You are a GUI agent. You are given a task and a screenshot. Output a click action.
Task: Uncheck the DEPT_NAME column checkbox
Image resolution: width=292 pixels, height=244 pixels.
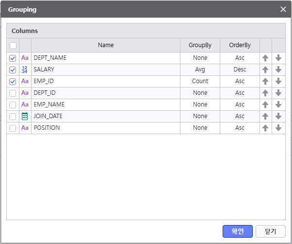point(13,58)
